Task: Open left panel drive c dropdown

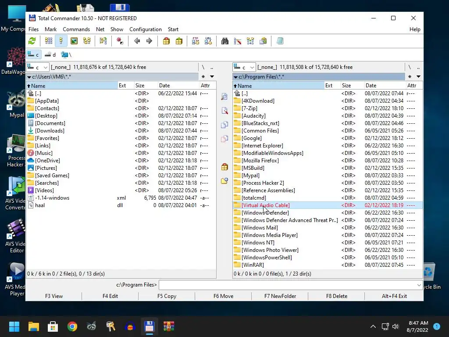Action: click(38, 67)
